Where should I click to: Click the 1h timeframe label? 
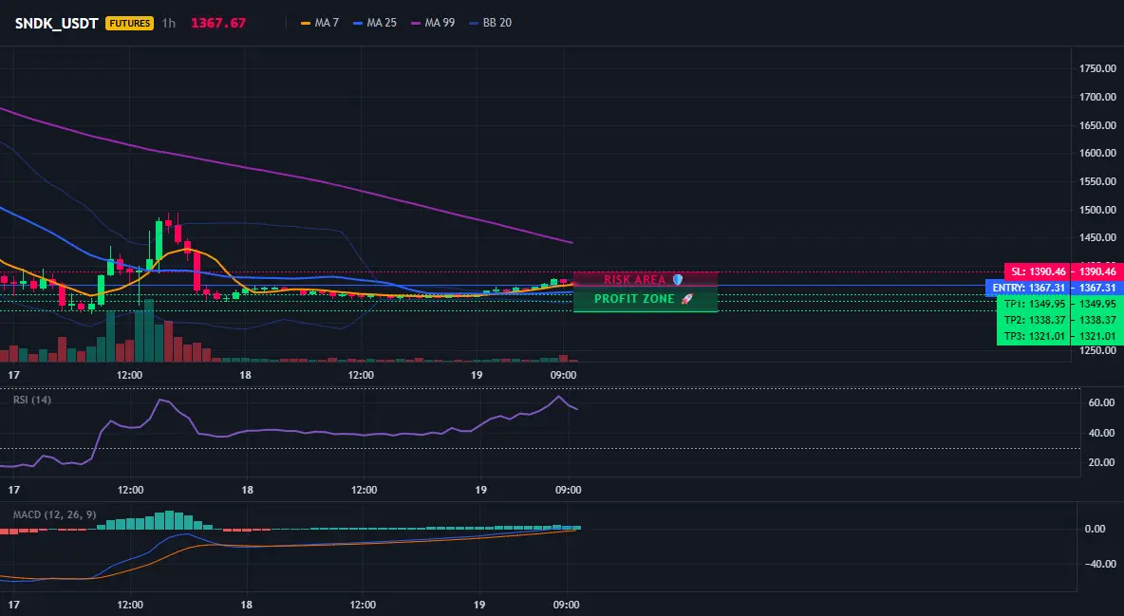point(168,23)
